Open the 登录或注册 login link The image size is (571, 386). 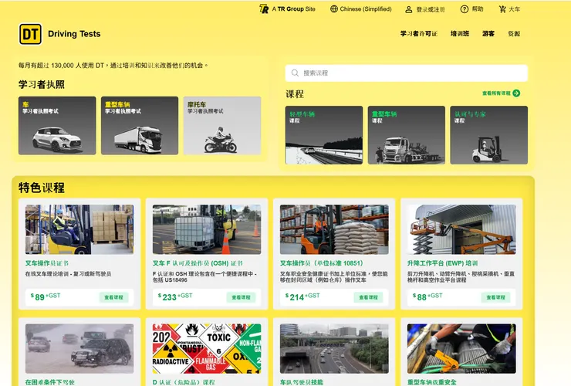pyautogui.click(x=431, y=9)
